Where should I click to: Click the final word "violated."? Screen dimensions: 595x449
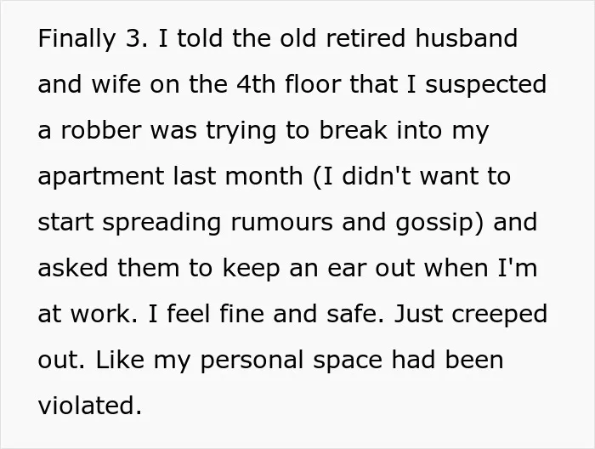[90, 405]
